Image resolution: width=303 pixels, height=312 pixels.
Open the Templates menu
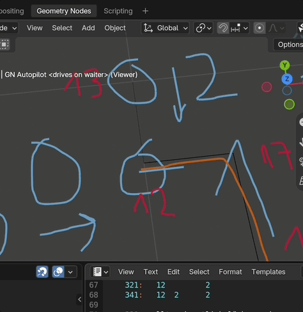click(x=268, y=272)
